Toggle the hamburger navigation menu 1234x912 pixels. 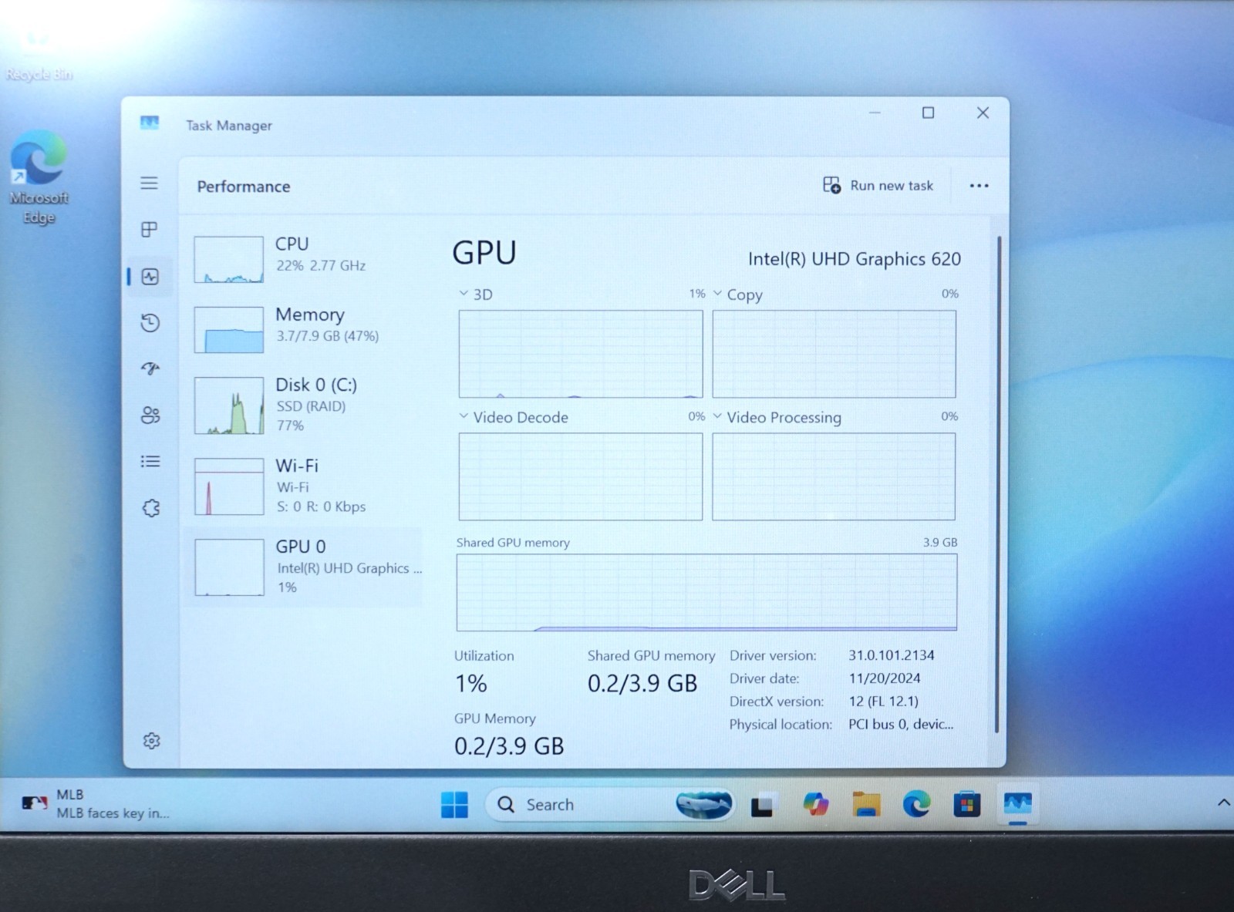(x=150, y=183)
